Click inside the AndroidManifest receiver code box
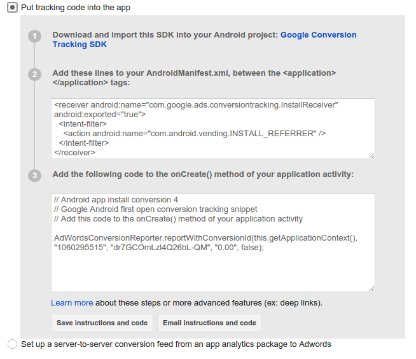Image resolution: width=416 pixels, height=359 pixels. click(x=212, y=128)
